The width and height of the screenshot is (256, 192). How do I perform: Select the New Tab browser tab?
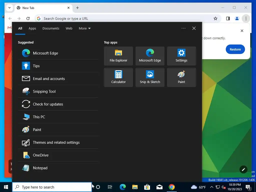click(43, 8)
